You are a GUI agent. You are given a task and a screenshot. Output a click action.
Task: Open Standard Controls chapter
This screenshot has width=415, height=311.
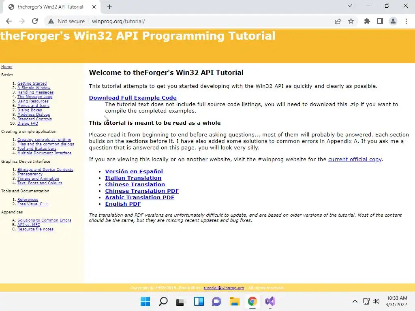point(35,119)
